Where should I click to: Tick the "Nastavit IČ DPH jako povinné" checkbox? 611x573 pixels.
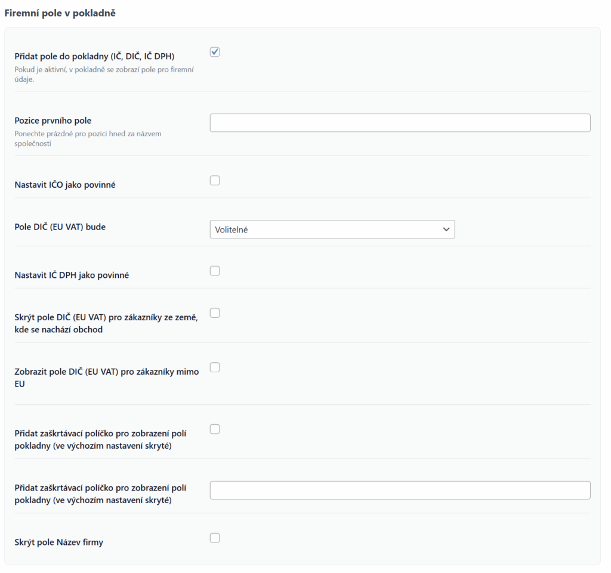[x=215, y=271]
